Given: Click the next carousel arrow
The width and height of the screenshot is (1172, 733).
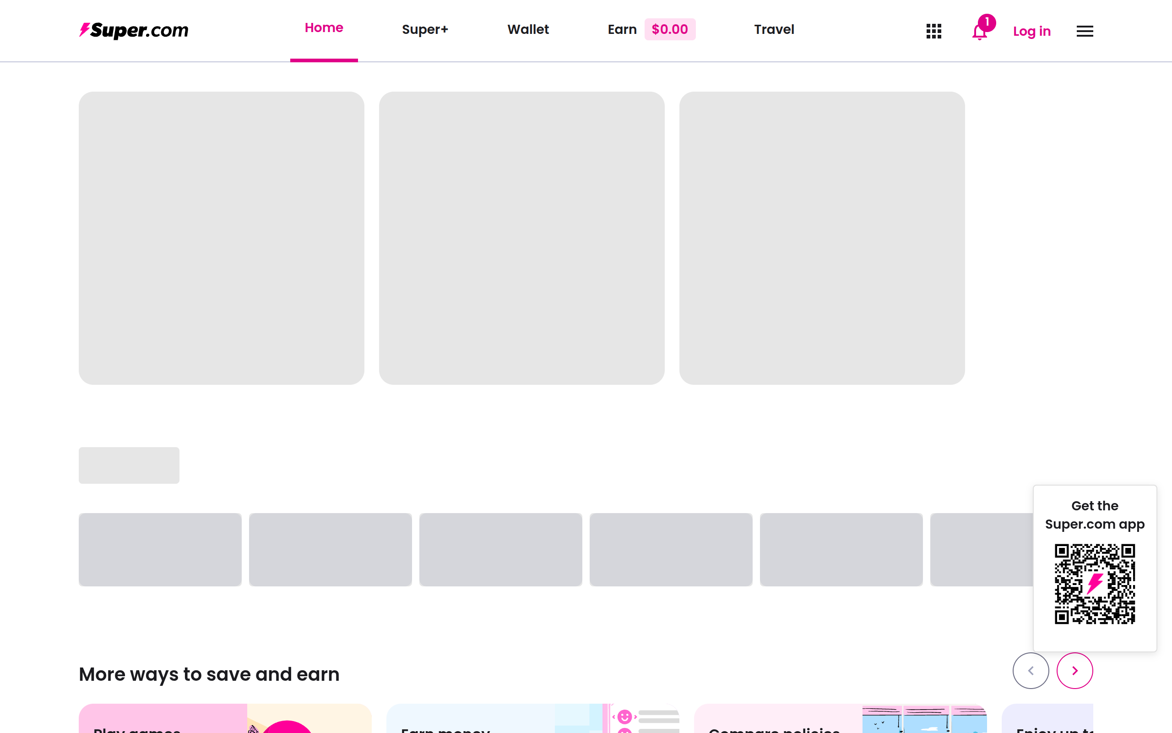Looking at the screenshot, I should pos(1074,670).
